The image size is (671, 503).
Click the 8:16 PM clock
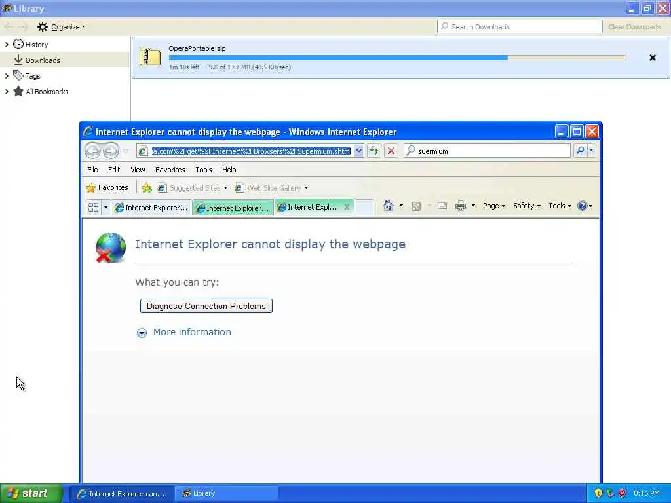tap(647, 493)
